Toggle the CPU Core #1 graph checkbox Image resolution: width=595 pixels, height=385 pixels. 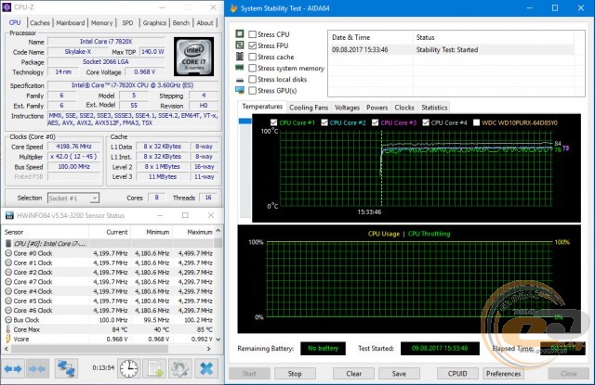273,122
